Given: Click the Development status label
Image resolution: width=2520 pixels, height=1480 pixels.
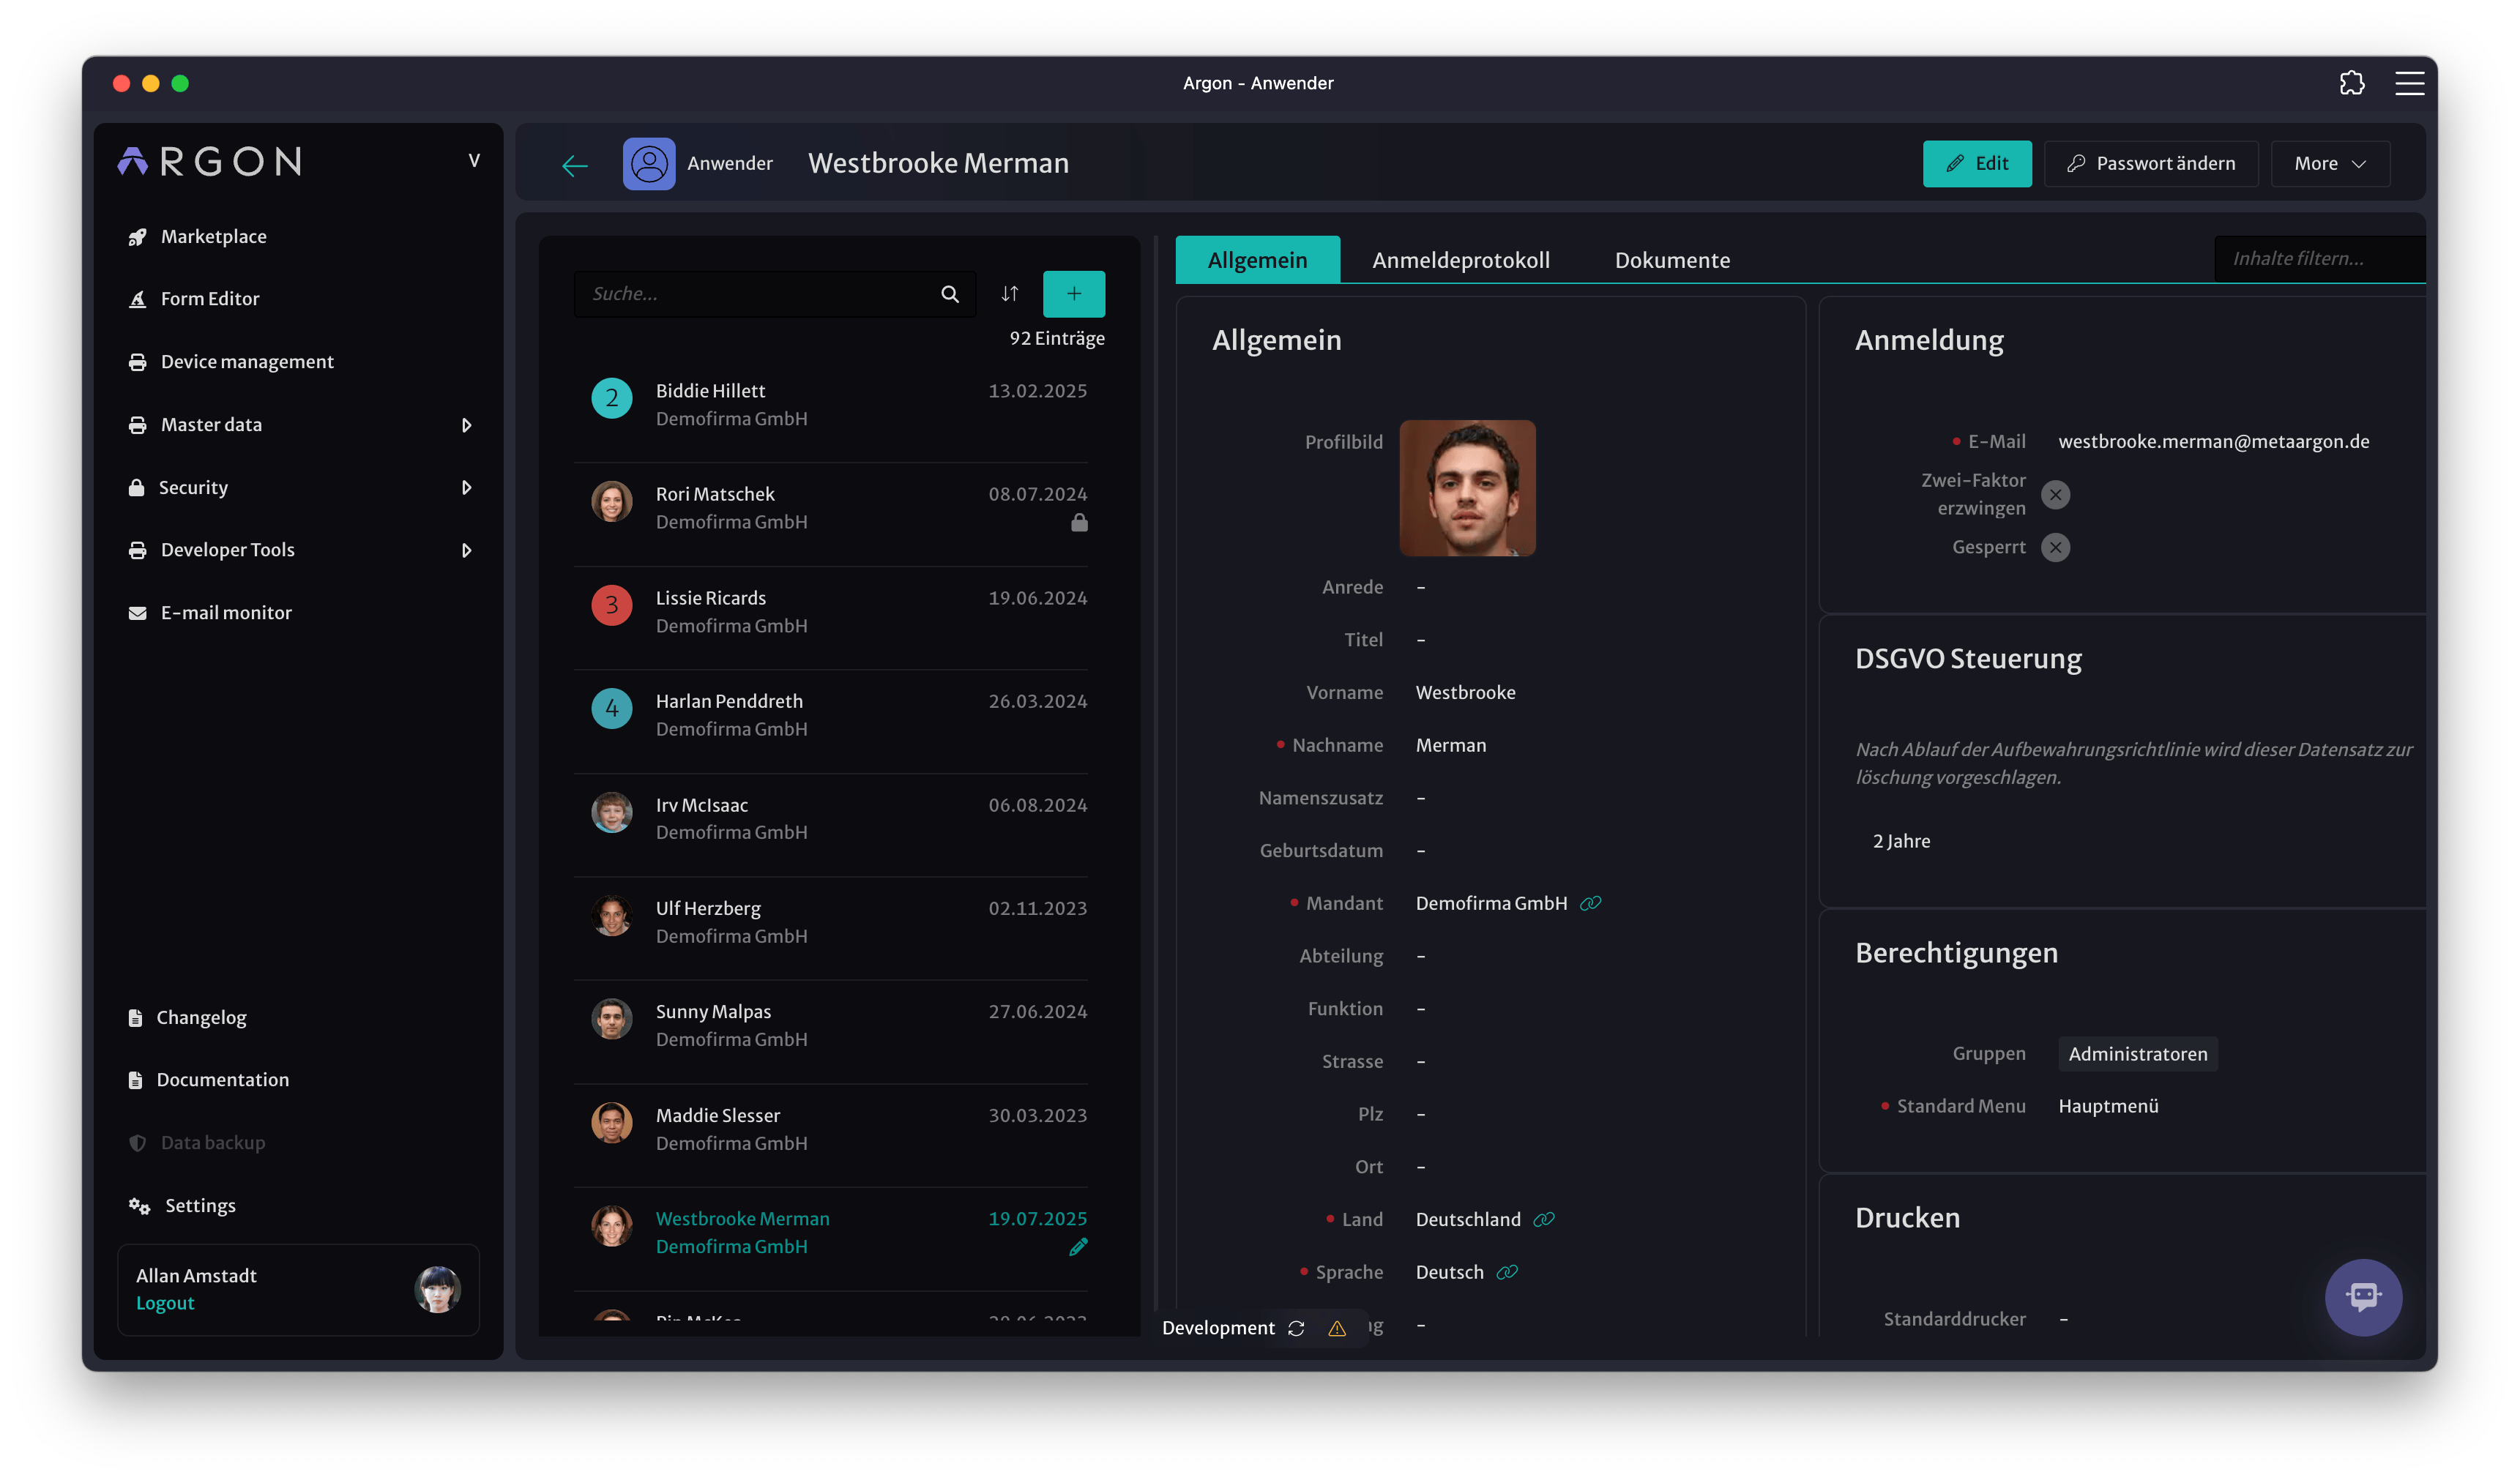Looking at the screenshot, I should click(1217, 1329).
